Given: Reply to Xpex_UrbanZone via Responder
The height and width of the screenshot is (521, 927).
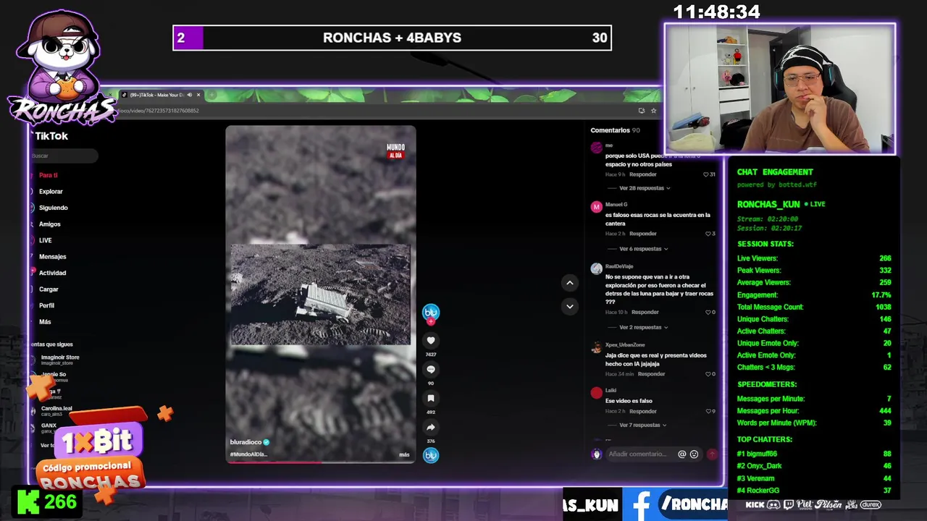Looking at the screenshot, I should pos(651,374).
